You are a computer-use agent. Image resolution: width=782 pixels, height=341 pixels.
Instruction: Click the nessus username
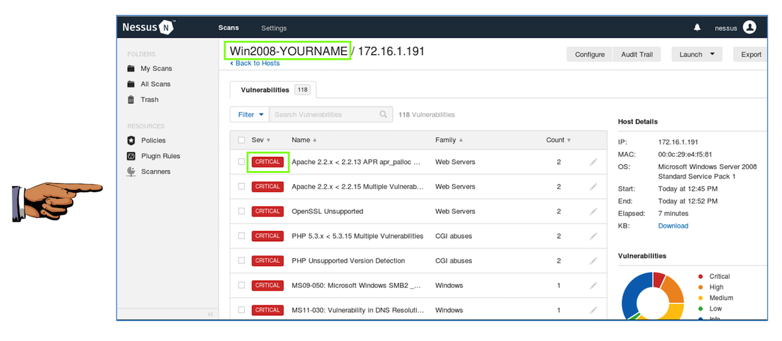(x=726, y=28)
